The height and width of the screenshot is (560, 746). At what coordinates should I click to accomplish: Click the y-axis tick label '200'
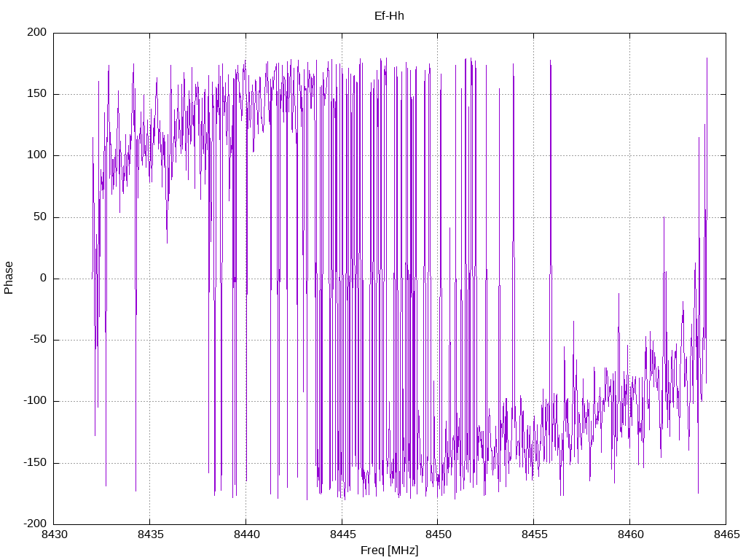click(37, 32)
